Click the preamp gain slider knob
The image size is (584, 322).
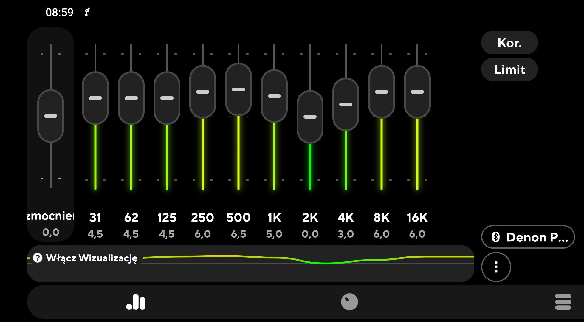(x=51, y=116)
